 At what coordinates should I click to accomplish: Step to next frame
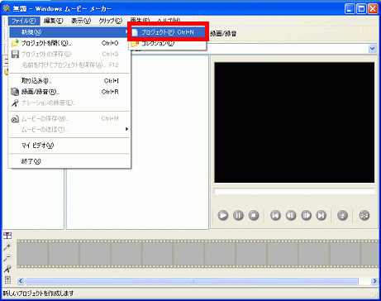(x=306, y=215)
